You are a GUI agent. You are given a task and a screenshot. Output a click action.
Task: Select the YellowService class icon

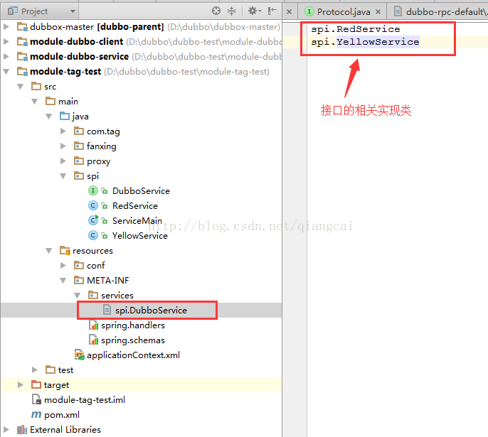click(x=93, y=235)
